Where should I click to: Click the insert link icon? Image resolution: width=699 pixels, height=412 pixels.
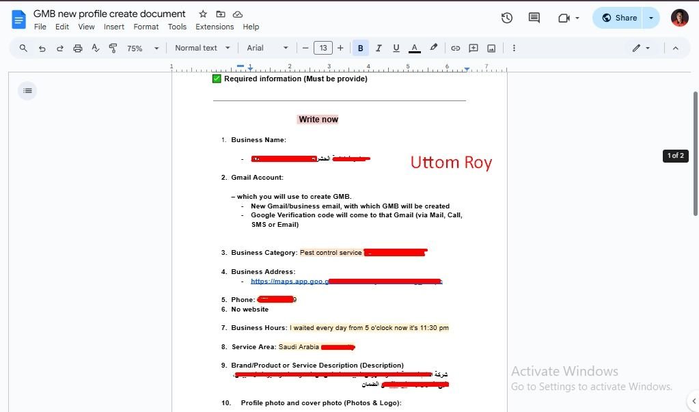(455, 49)
